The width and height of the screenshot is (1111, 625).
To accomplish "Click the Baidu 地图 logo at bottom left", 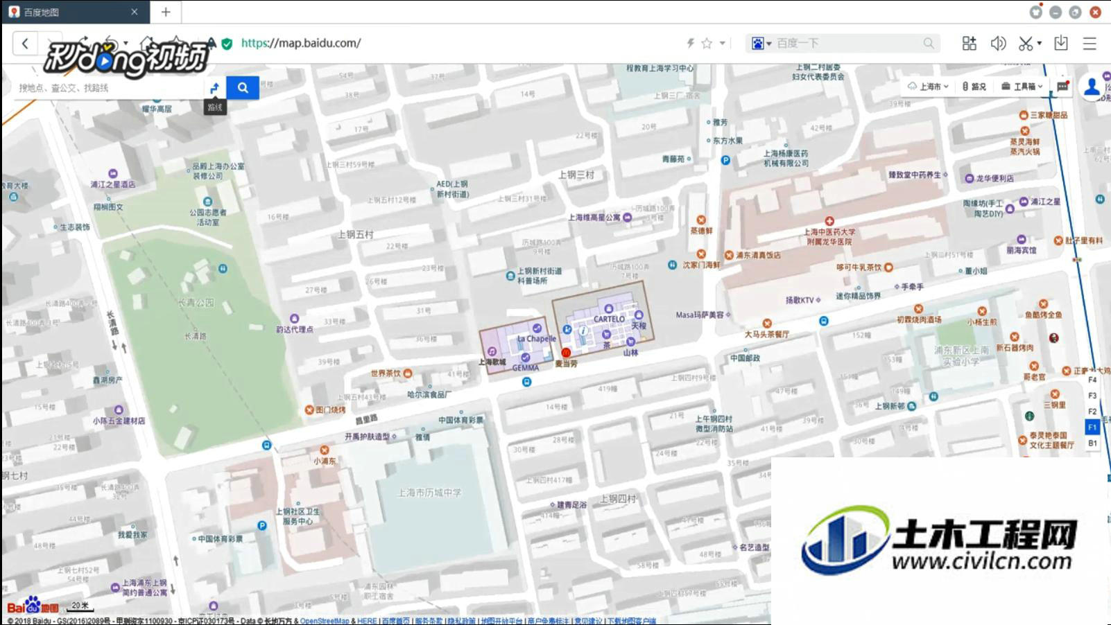I will pyautogui.click(x=33, y=606).
